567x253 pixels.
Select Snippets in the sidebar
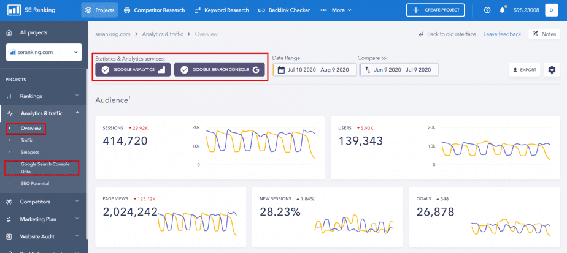click(29, 153)
